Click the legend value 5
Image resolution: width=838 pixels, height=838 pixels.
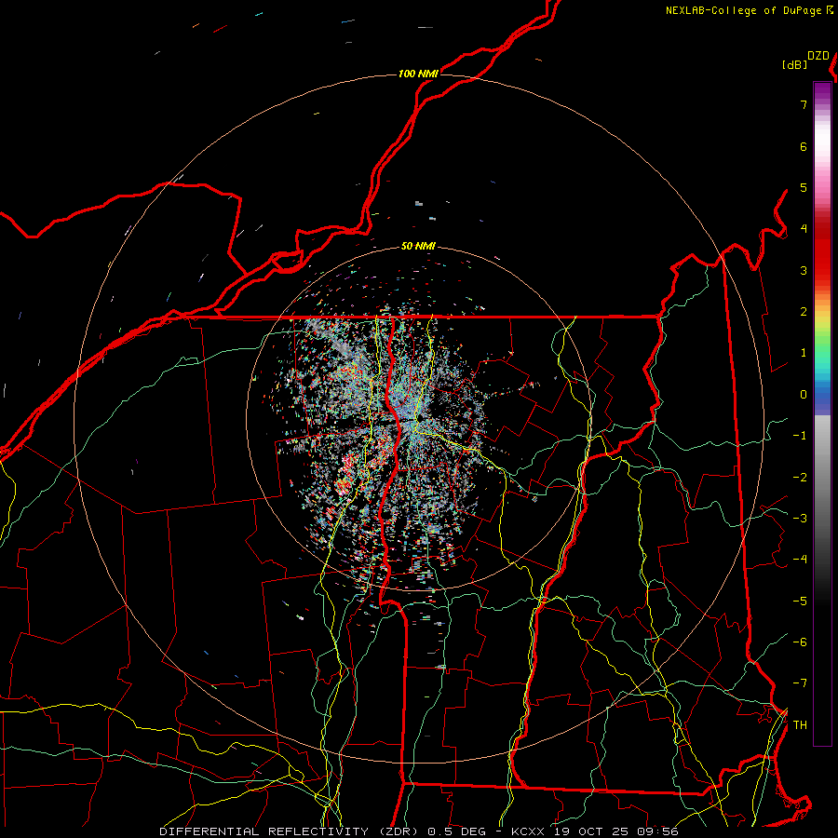point(804,187)
